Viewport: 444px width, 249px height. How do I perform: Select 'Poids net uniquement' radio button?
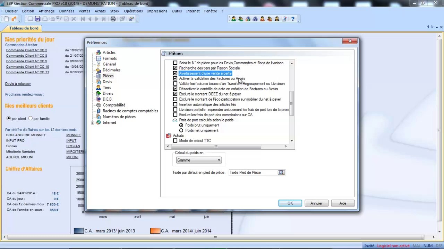pos(181,130)
